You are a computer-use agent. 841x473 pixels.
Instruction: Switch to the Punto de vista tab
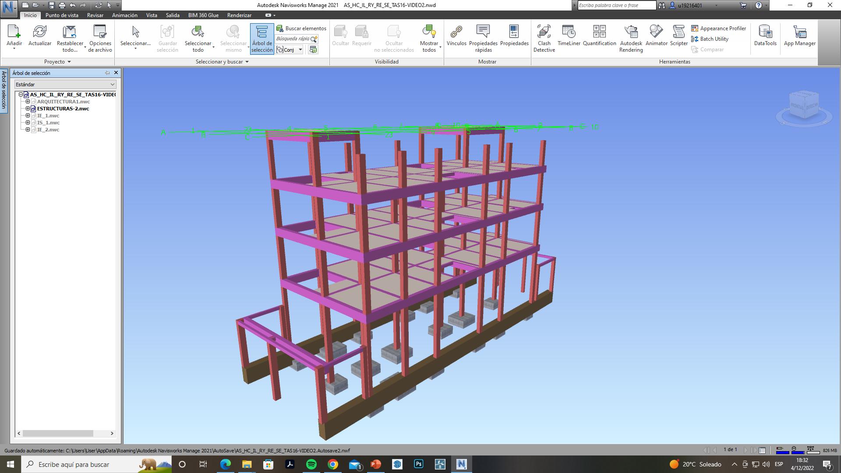[62, 15]
